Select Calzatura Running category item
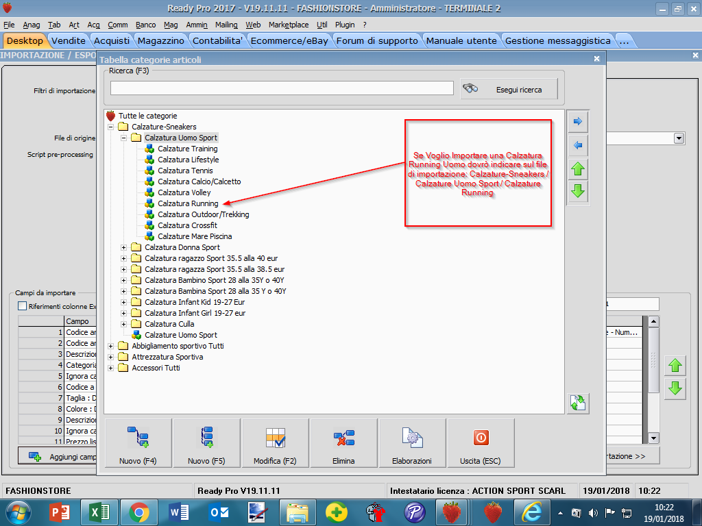 [x=188, y=203]
